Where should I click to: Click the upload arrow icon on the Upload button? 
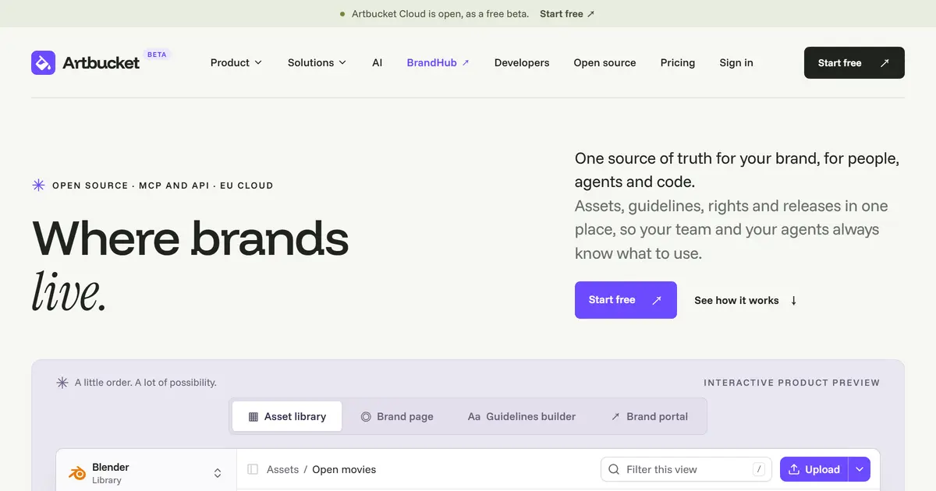(794, 469)
